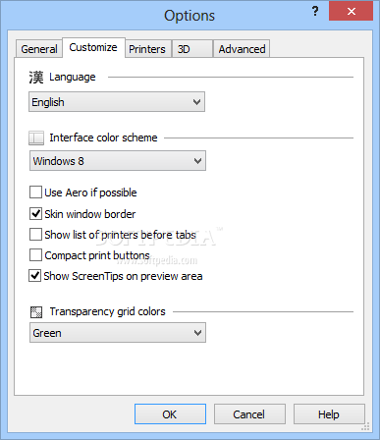Click the question mark help icon
Screen dimensions: 380x440
pyautogui.click(x=315, y=12)
